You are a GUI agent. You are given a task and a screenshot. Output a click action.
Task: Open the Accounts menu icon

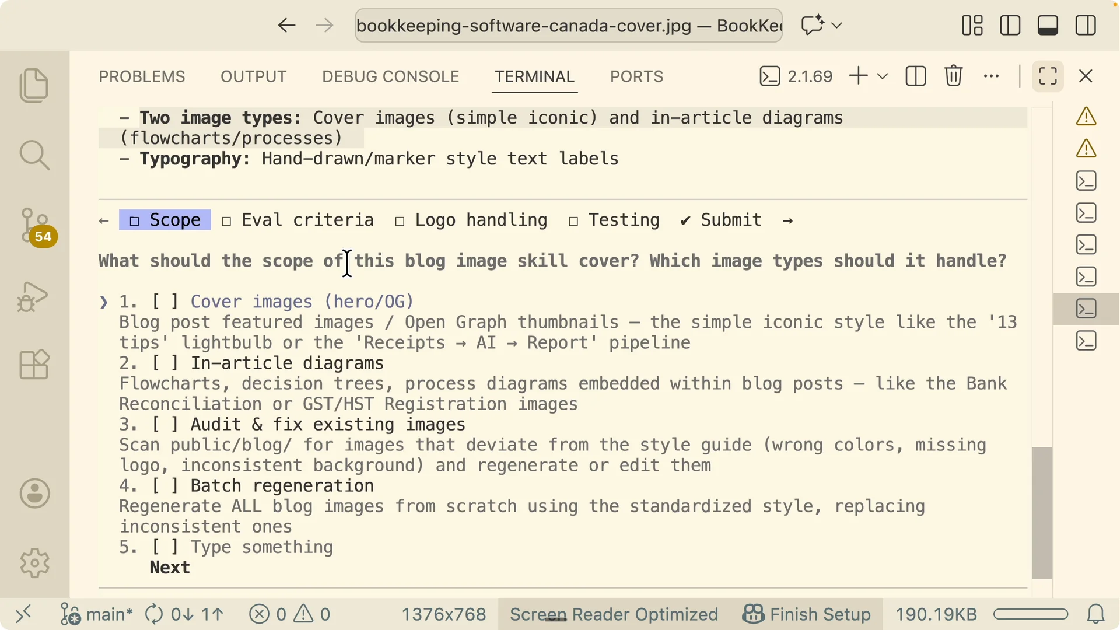point(35,494)
